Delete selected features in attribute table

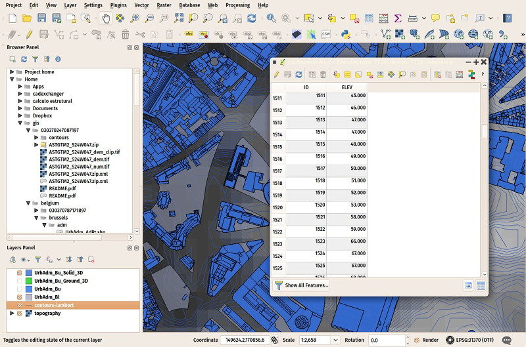tap(323, 74)
